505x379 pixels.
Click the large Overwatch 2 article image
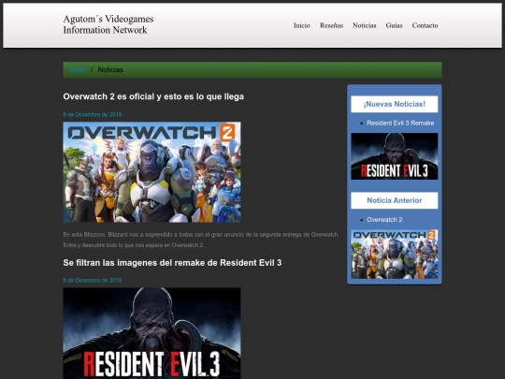point(151,172)
